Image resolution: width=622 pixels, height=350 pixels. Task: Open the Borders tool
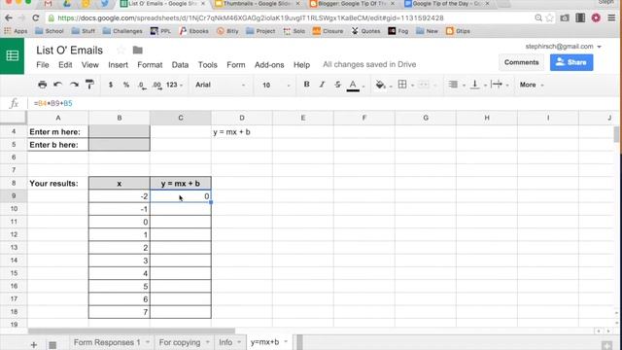point(402,85)
